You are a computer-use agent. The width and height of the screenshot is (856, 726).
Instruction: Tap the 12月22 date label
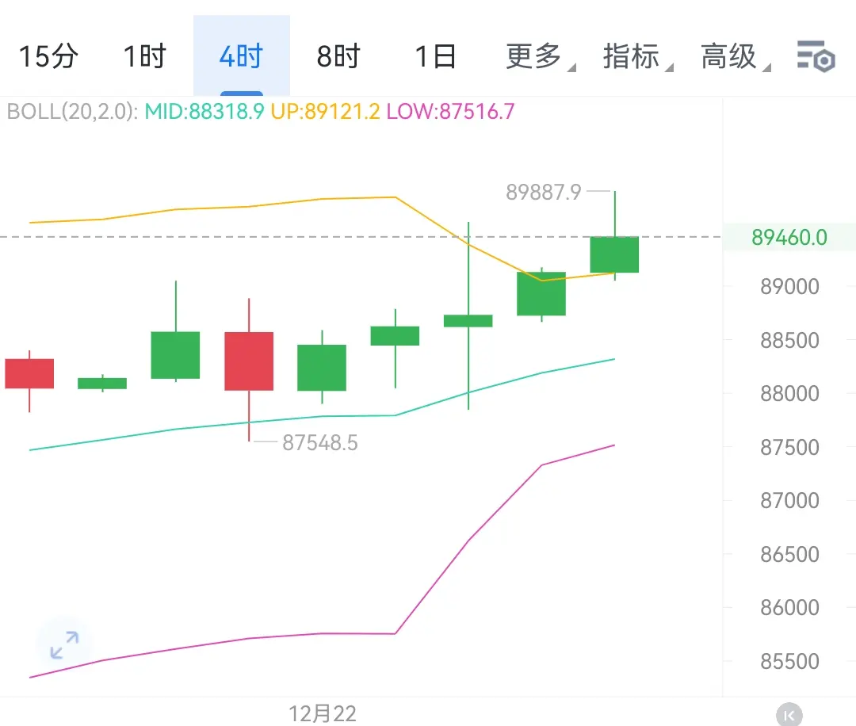(322, 714)
